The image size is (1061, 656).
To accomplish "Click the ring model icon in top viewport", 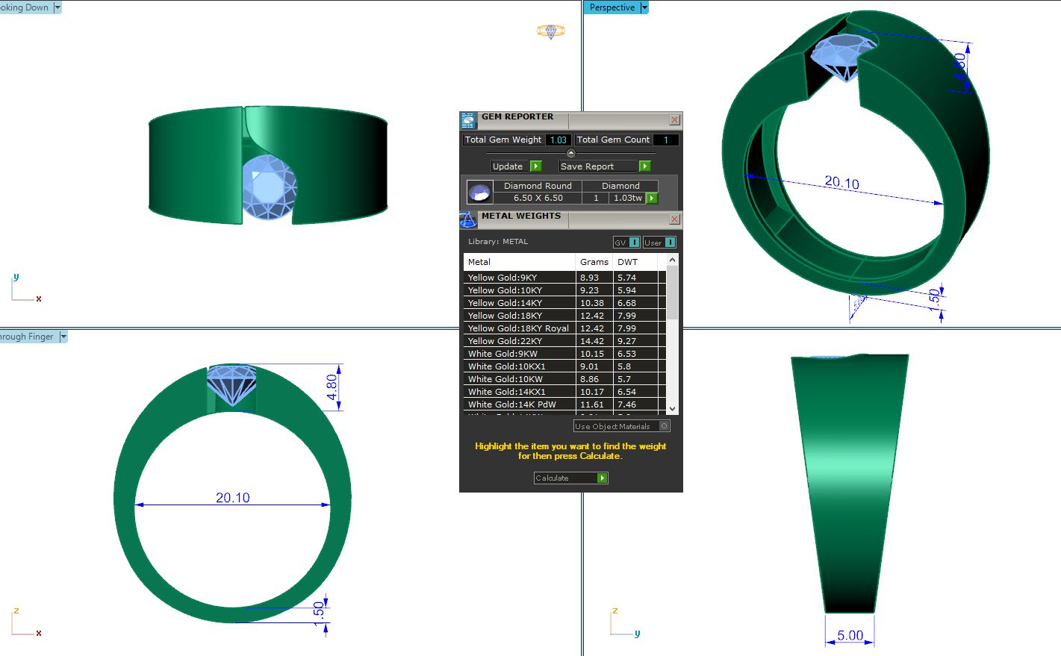I will 550,31.
